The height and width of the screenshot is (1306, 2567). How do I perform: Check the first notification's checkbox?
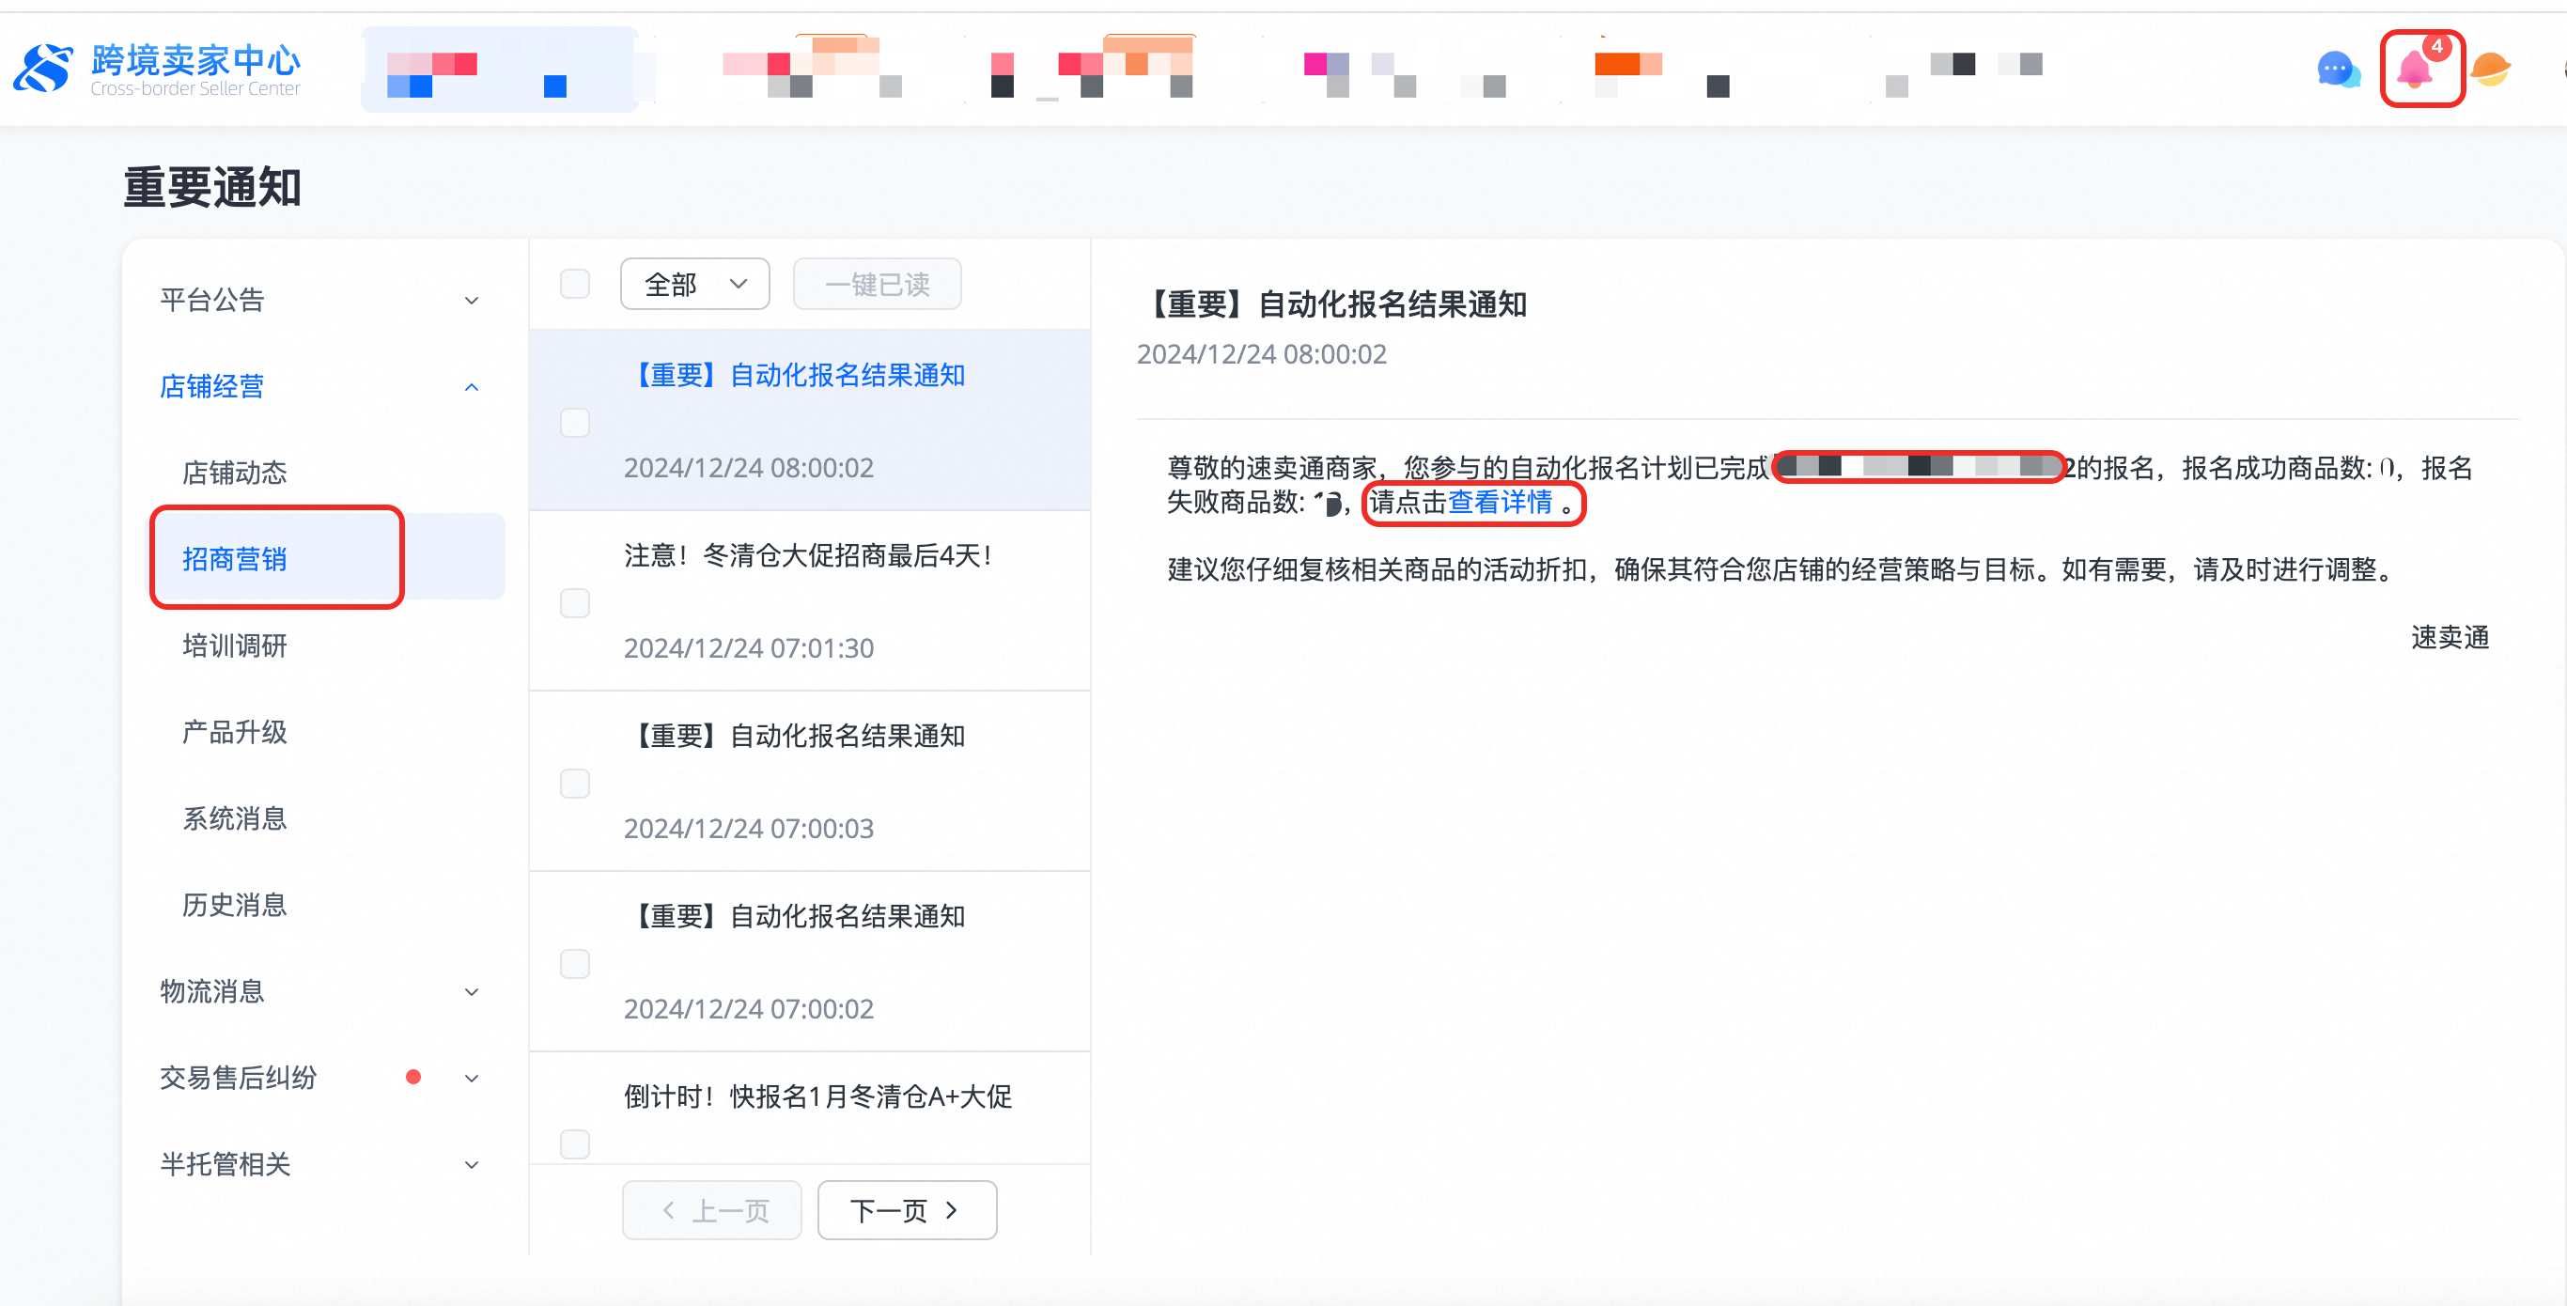(575, 423)
